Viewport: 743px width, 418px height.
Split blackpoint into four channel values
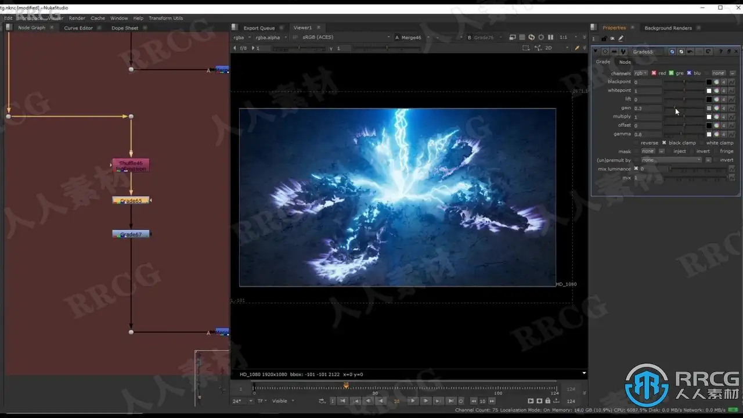click(x=724, y=82)
